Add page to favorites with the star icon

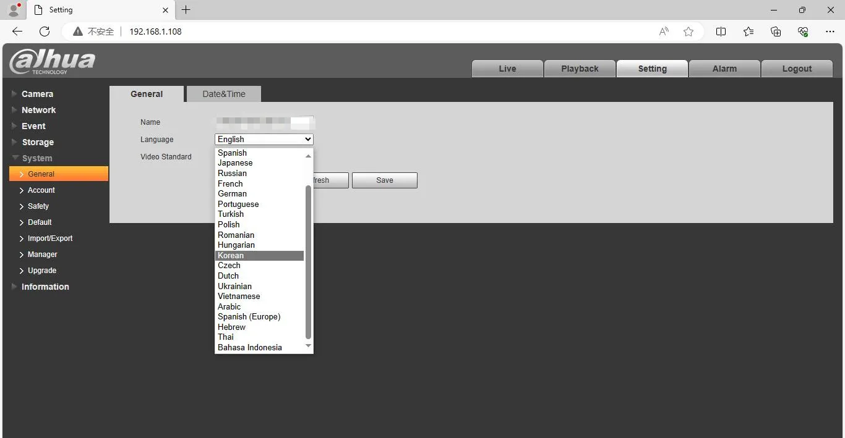pos(688,32)
